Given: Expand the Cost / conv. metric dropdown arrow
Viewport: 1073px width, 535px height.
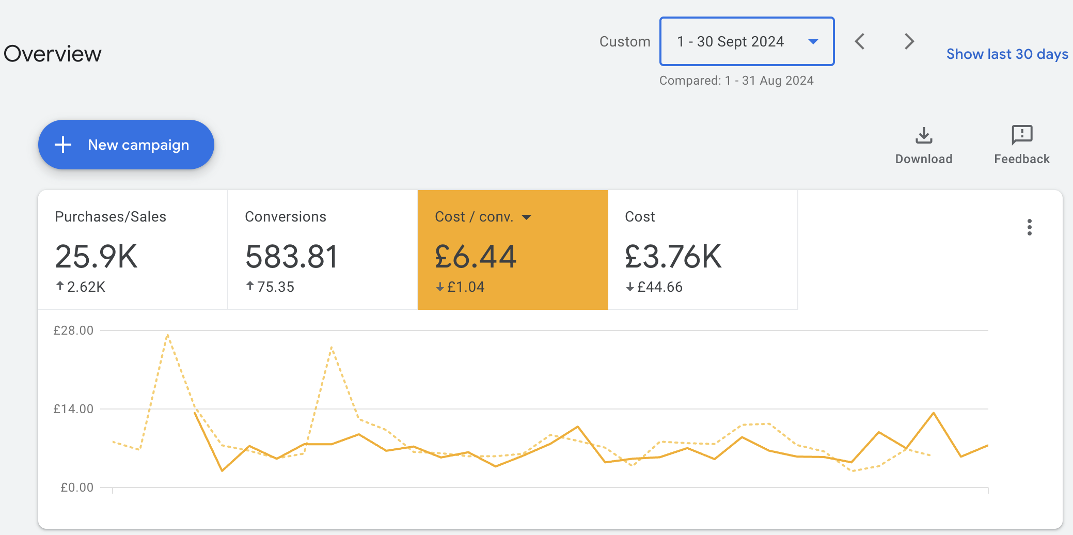Looking at the screenshot, I should tap(527, 217).
